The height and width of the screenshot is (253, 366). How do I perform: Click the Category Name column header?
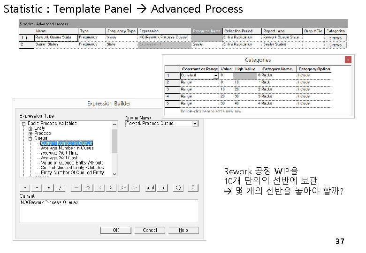[277, 69]
